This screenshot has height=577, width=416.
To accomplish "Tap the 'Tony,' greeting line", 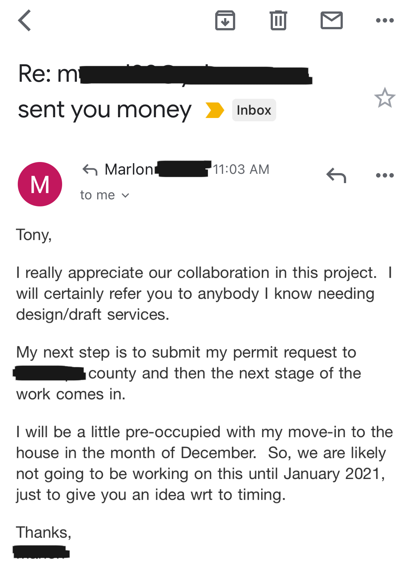I will pyautogui.click(x=34, y=235).
